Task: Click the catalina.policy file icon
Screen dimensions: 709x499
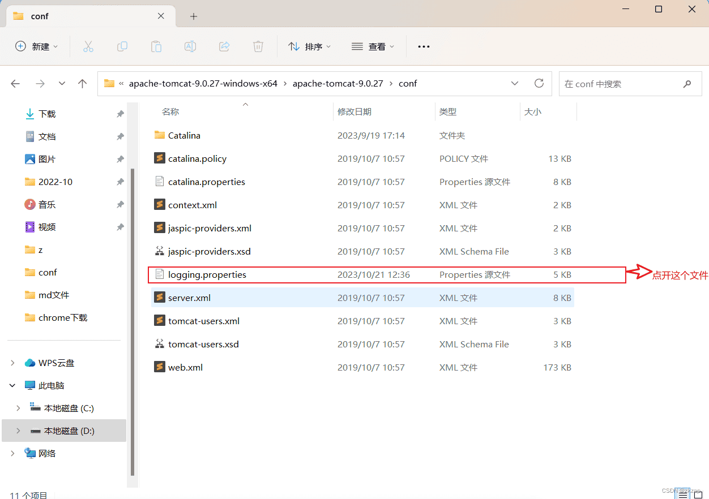Action: [x=159, y=158]
